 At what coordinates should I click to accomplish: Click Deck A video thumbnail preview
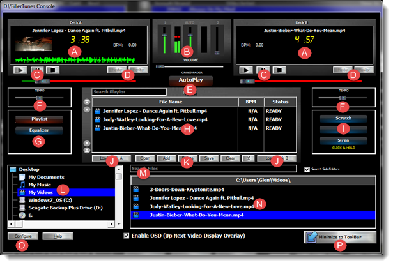[x=34, y=44]
